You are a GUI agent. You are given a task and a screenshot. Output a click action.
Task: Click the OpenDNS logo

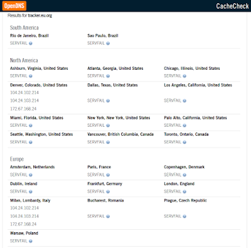click(x=14, y=6)
